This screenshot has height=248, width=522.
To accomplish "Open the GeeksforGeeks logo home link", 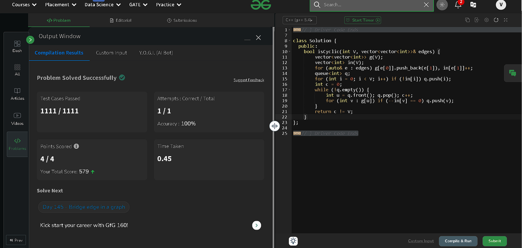I will click(x=261, y=5).
